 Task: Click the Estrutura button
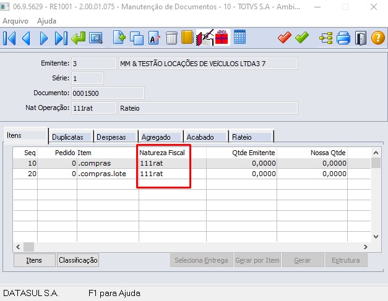pos(346,260)
